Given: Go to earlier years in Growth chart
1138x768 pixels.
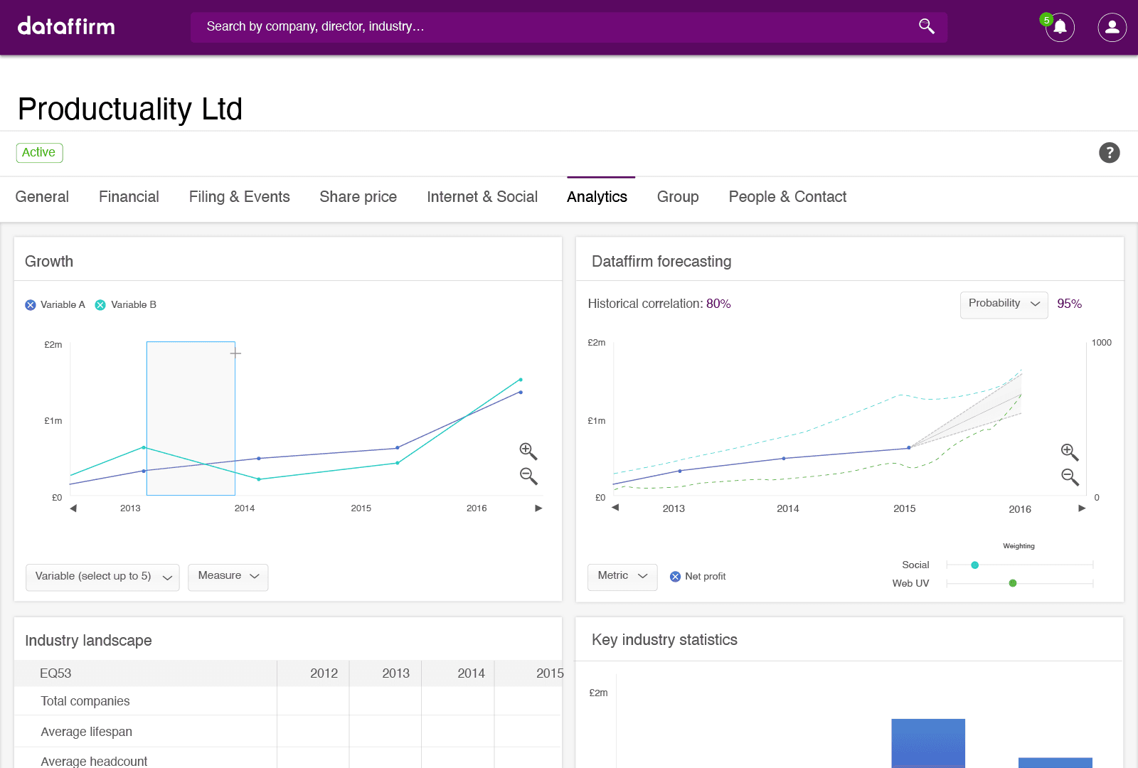Looking at the screenshot, I should pyautogui.click(x=73, y=508).
